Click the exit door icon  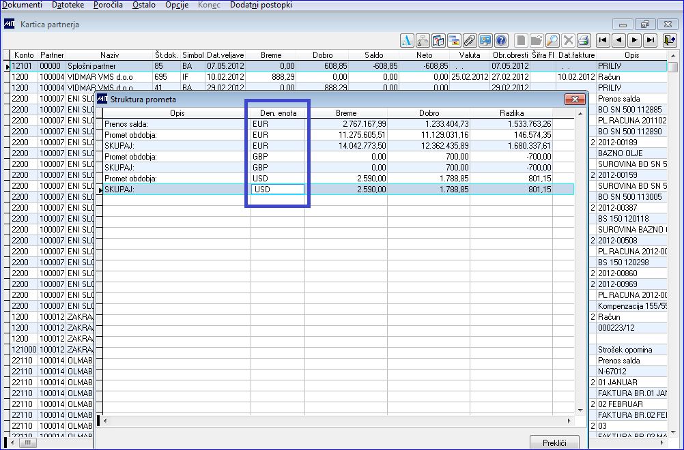pos(669,40)
